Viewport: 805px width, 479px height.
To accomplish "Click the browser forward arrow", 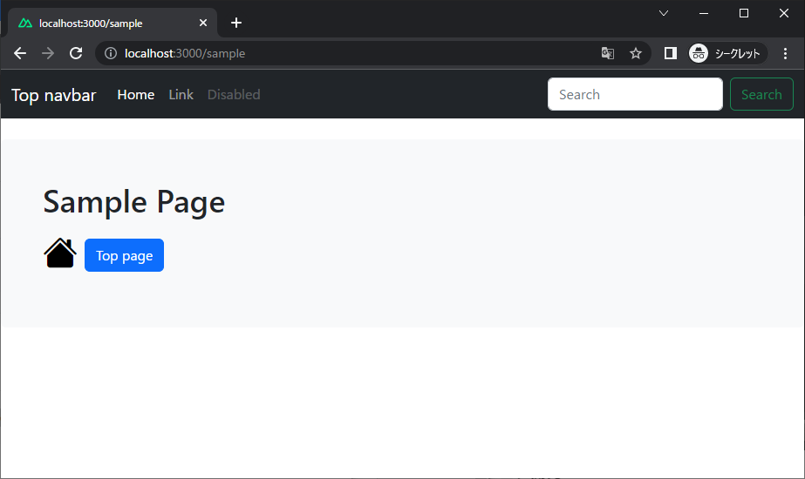I will [x=48, y=53].
